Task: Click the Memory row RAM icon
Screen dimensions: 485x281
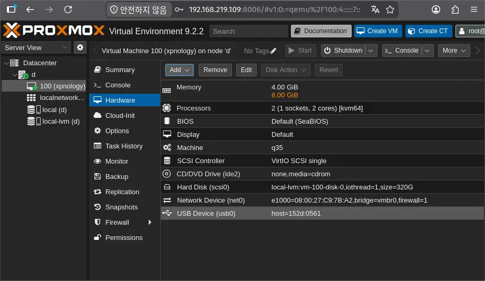Action: pos(167,91)
